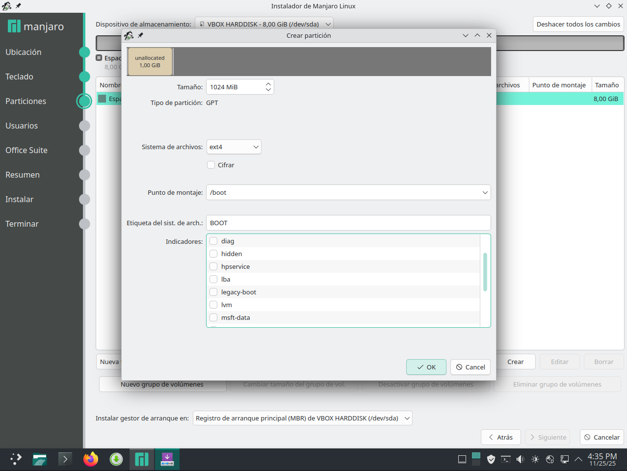Select Usuarios step in the sidebar

click(22, 126)
